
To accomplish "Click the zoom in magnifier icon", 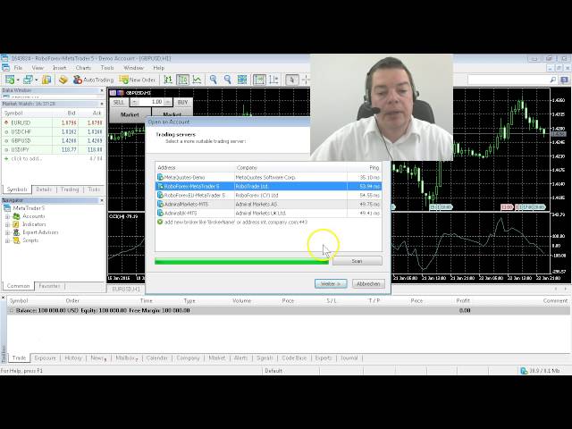I will [x=214, y=80].
